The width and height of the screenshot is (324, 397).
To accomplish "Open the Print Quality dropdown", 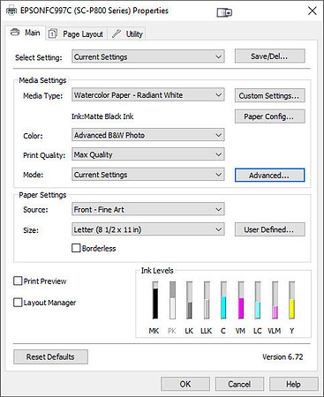I will 148,154.
